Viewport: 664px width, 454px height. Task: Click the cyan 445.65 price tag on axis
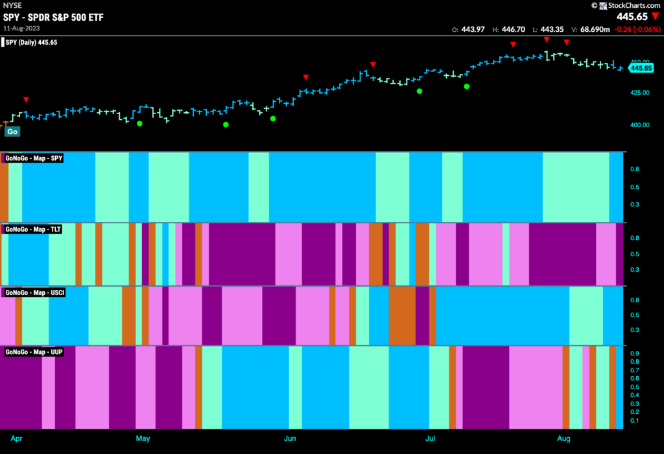[641, 68]
